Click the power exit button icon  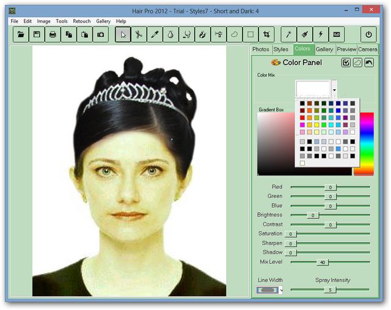368,35
